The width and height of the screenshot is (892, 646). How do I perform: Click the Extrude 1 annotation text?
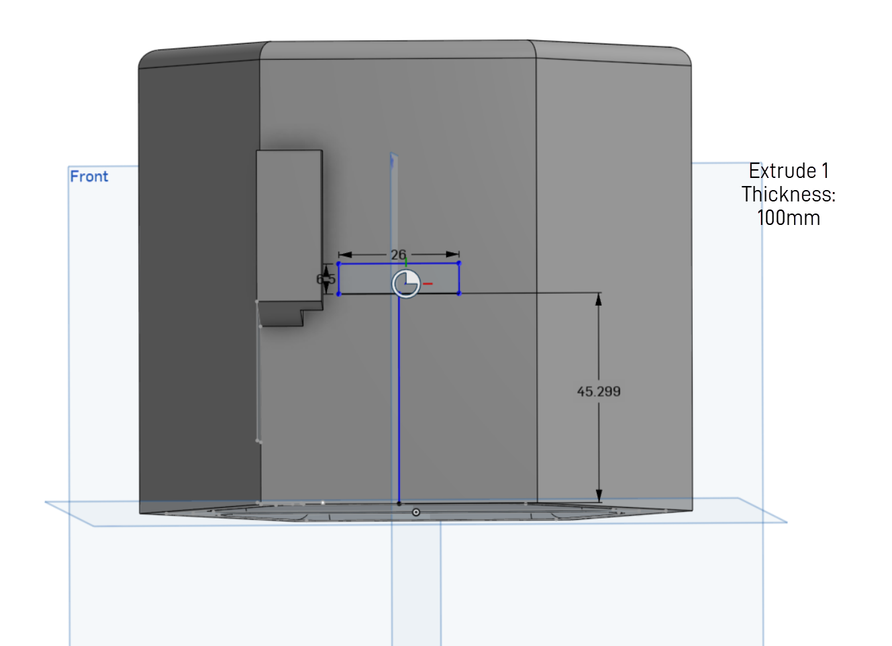[789, 171]
